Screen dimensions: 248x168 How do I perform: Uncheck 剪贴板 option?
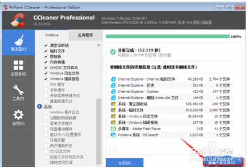click(x=46, y=57)
